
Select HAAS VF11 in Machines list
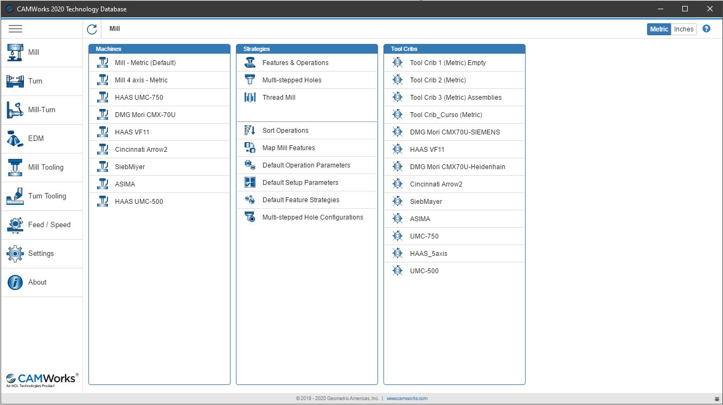click(x=159, y=132)
